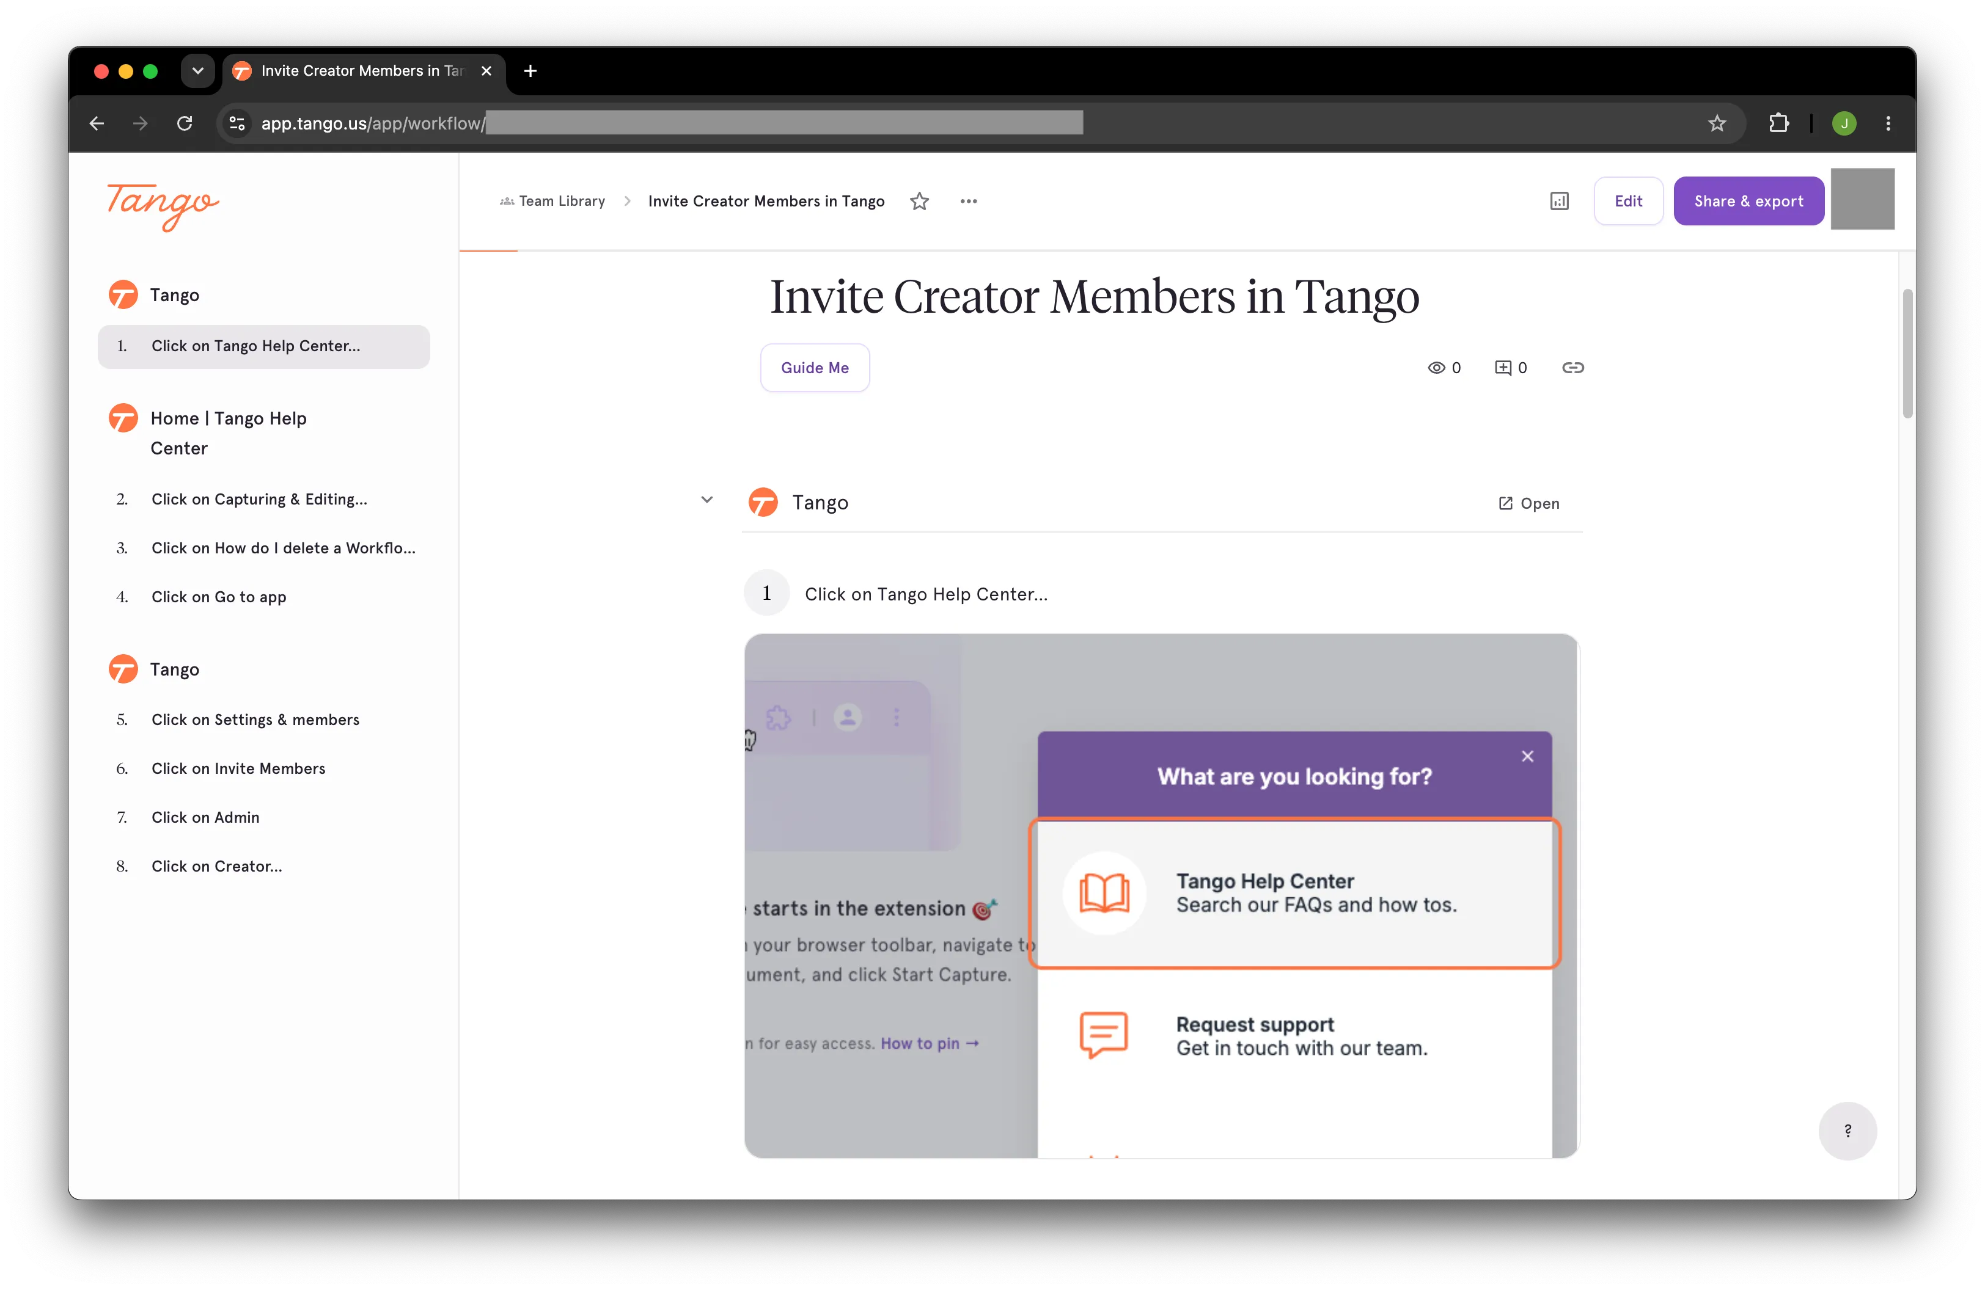Click the step 1 title text in main panel
This screenshot has width=1985, height=1290.
926,594
